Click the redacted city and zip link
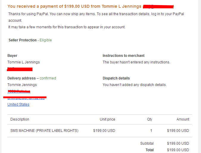The width and height of the screenshot is (201, 153). 26,98
